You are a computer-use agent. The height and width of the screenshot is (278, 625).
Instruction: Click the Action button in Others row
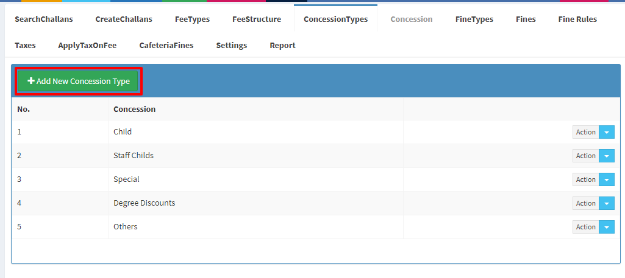[x=585, y=227]
